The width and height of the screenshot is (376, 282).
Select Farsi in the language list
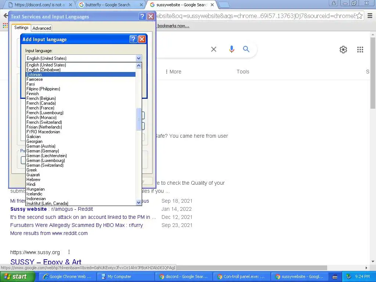coord(80,84)
